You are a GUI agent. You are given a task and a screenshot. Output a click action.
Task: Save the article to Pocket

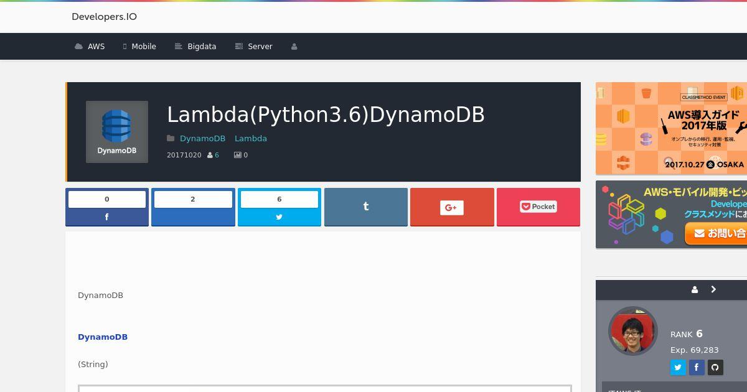click(x=538, y=207)
